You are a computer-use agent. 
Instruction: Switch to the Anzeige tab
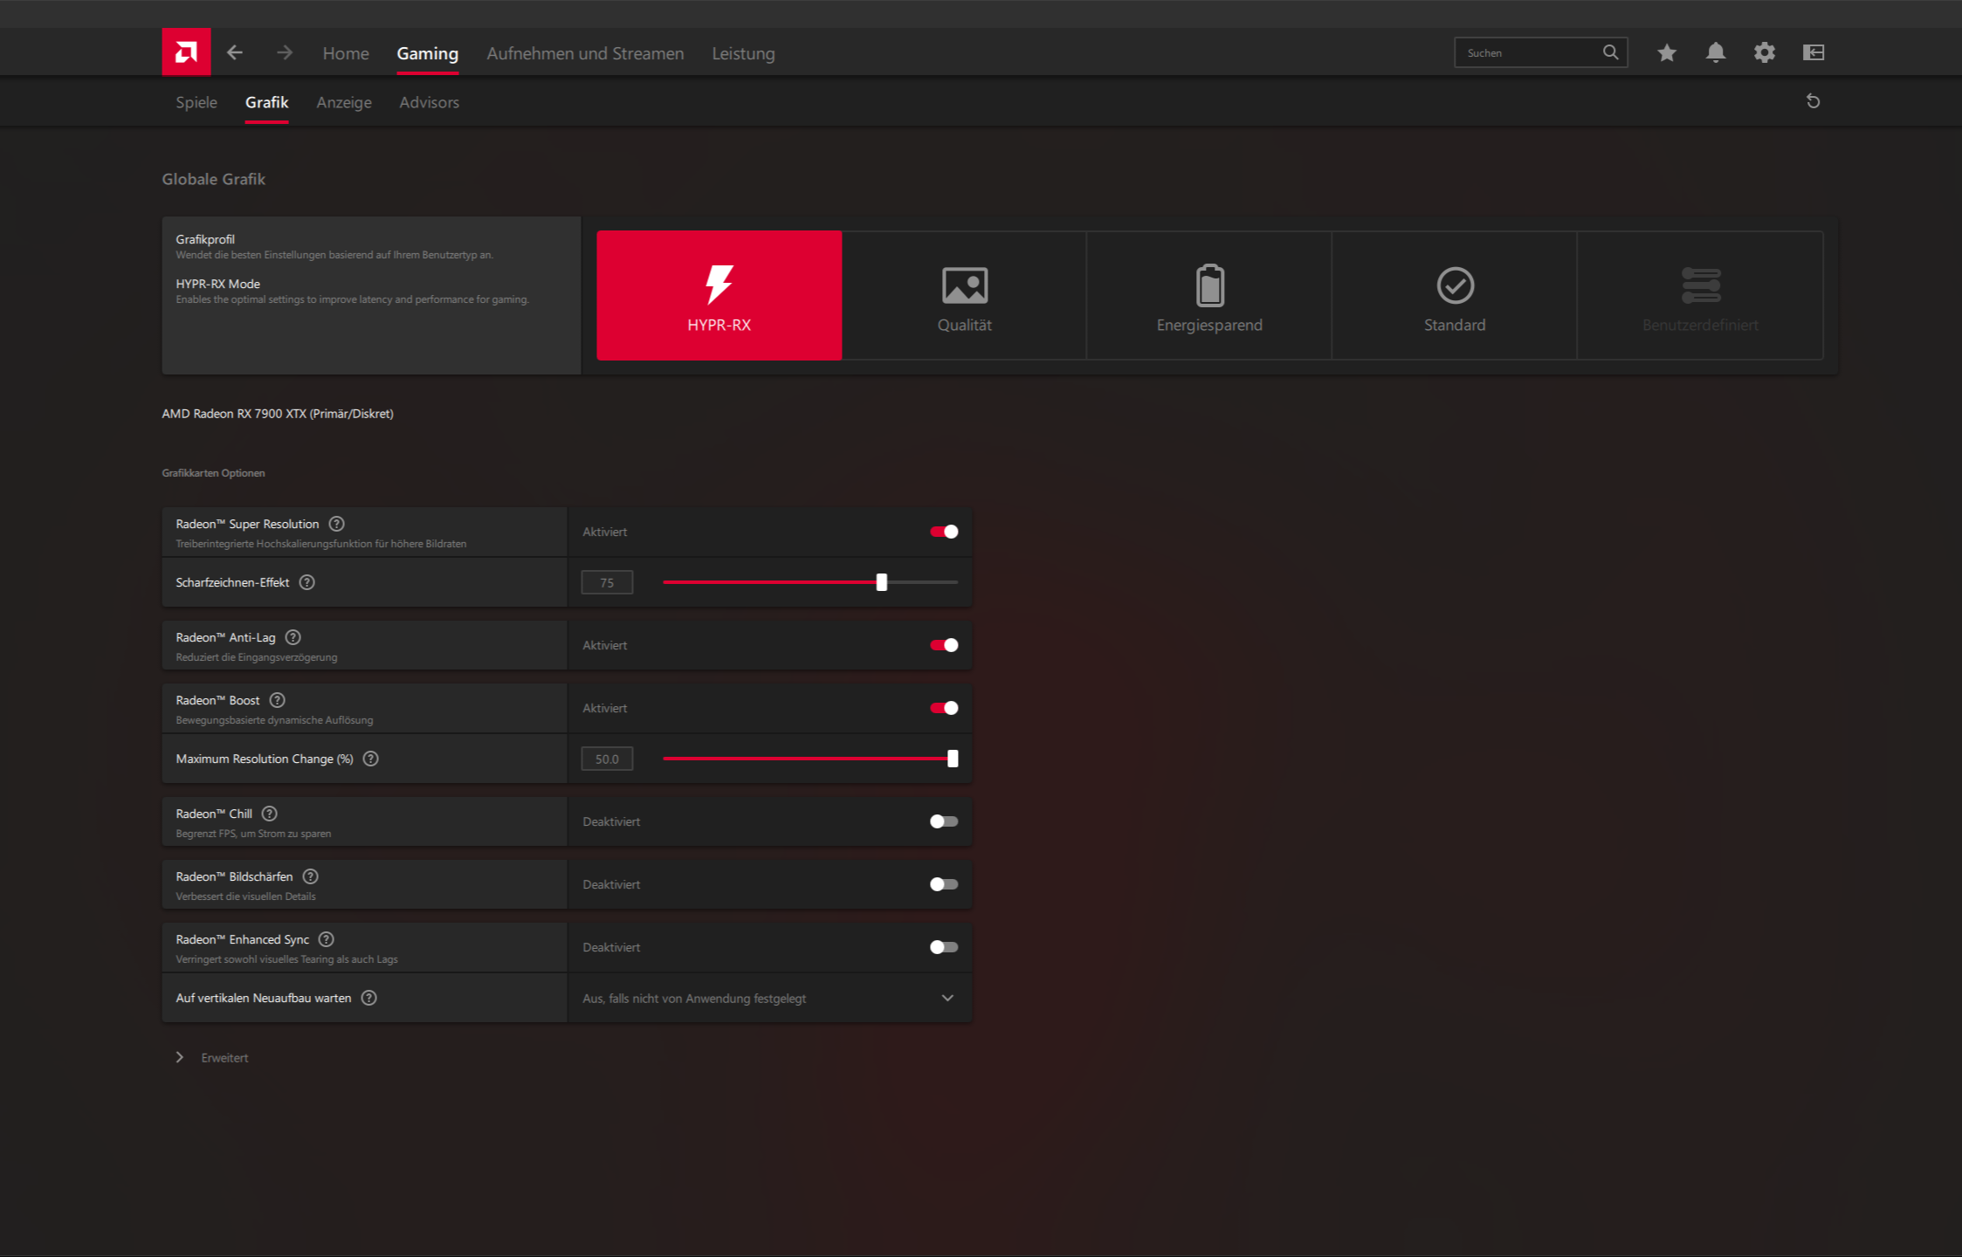point(344,102)
